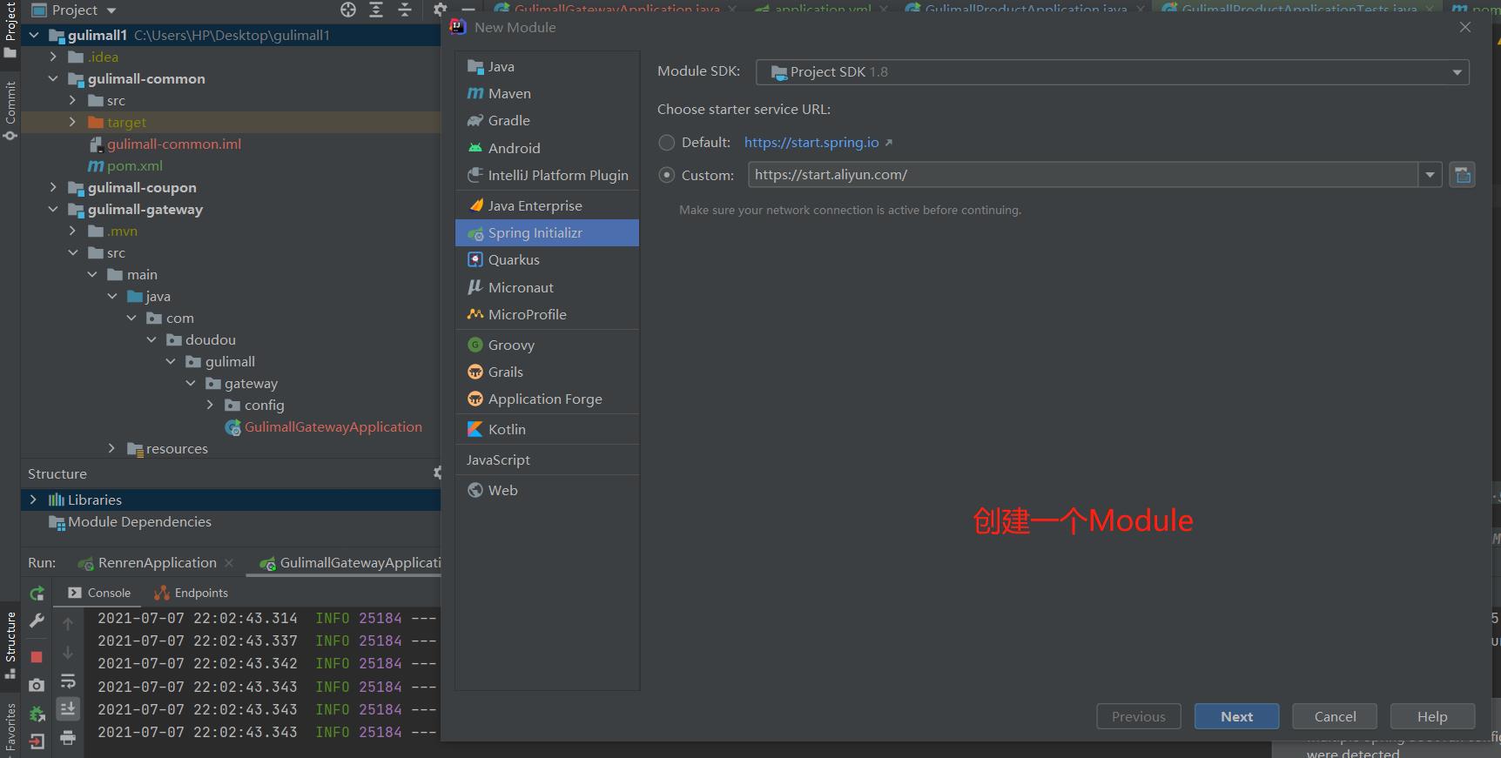Click the wrench icon in Run panel
Image resolution: width=1501 pixels, height=758 pixels.
[37, 620]
